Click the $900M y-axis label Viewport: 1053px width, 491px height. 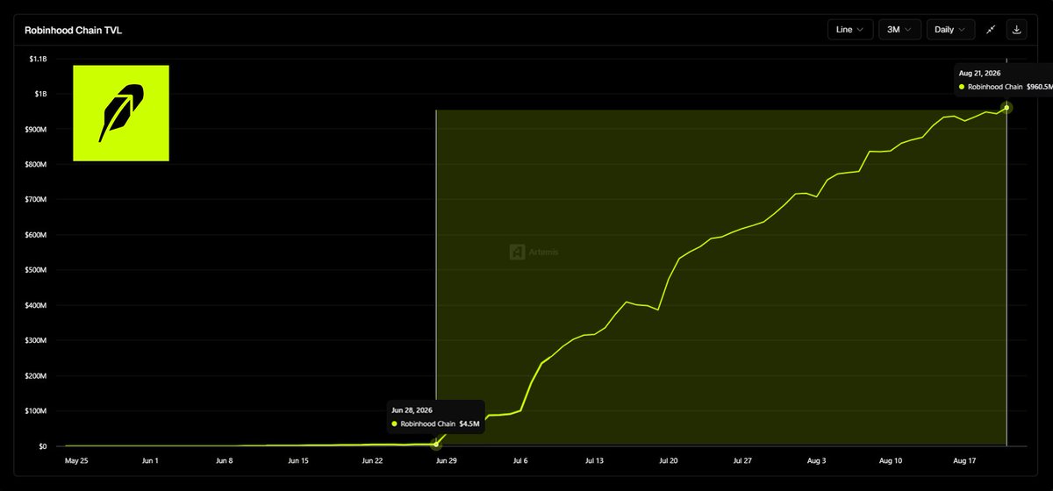pyautogui.click(x=35, y=129)
